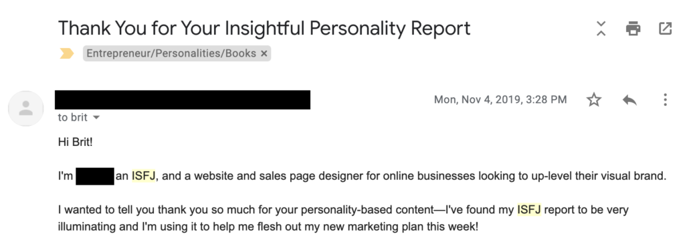Click the collapse all arrows icon
The width and height of the screenshot is (685, 246).
point(601,28)
